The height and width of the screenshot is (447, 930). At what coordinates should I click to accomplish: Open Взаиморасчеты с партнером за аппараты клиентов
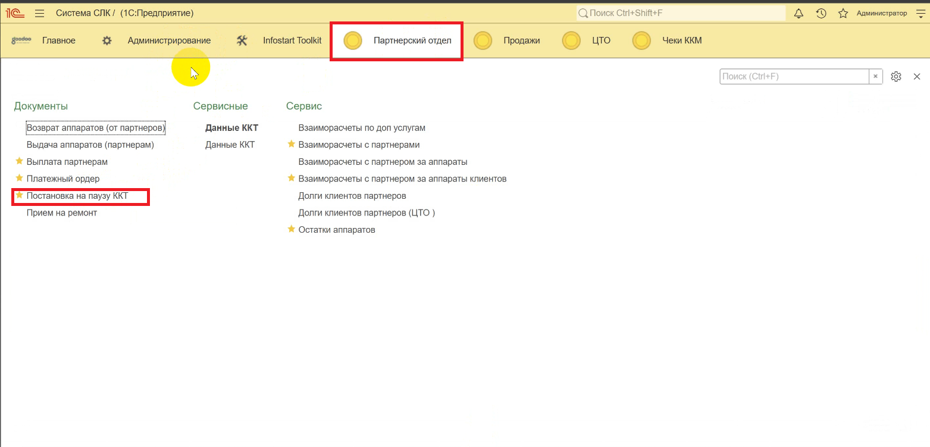(x=402, y=179)
